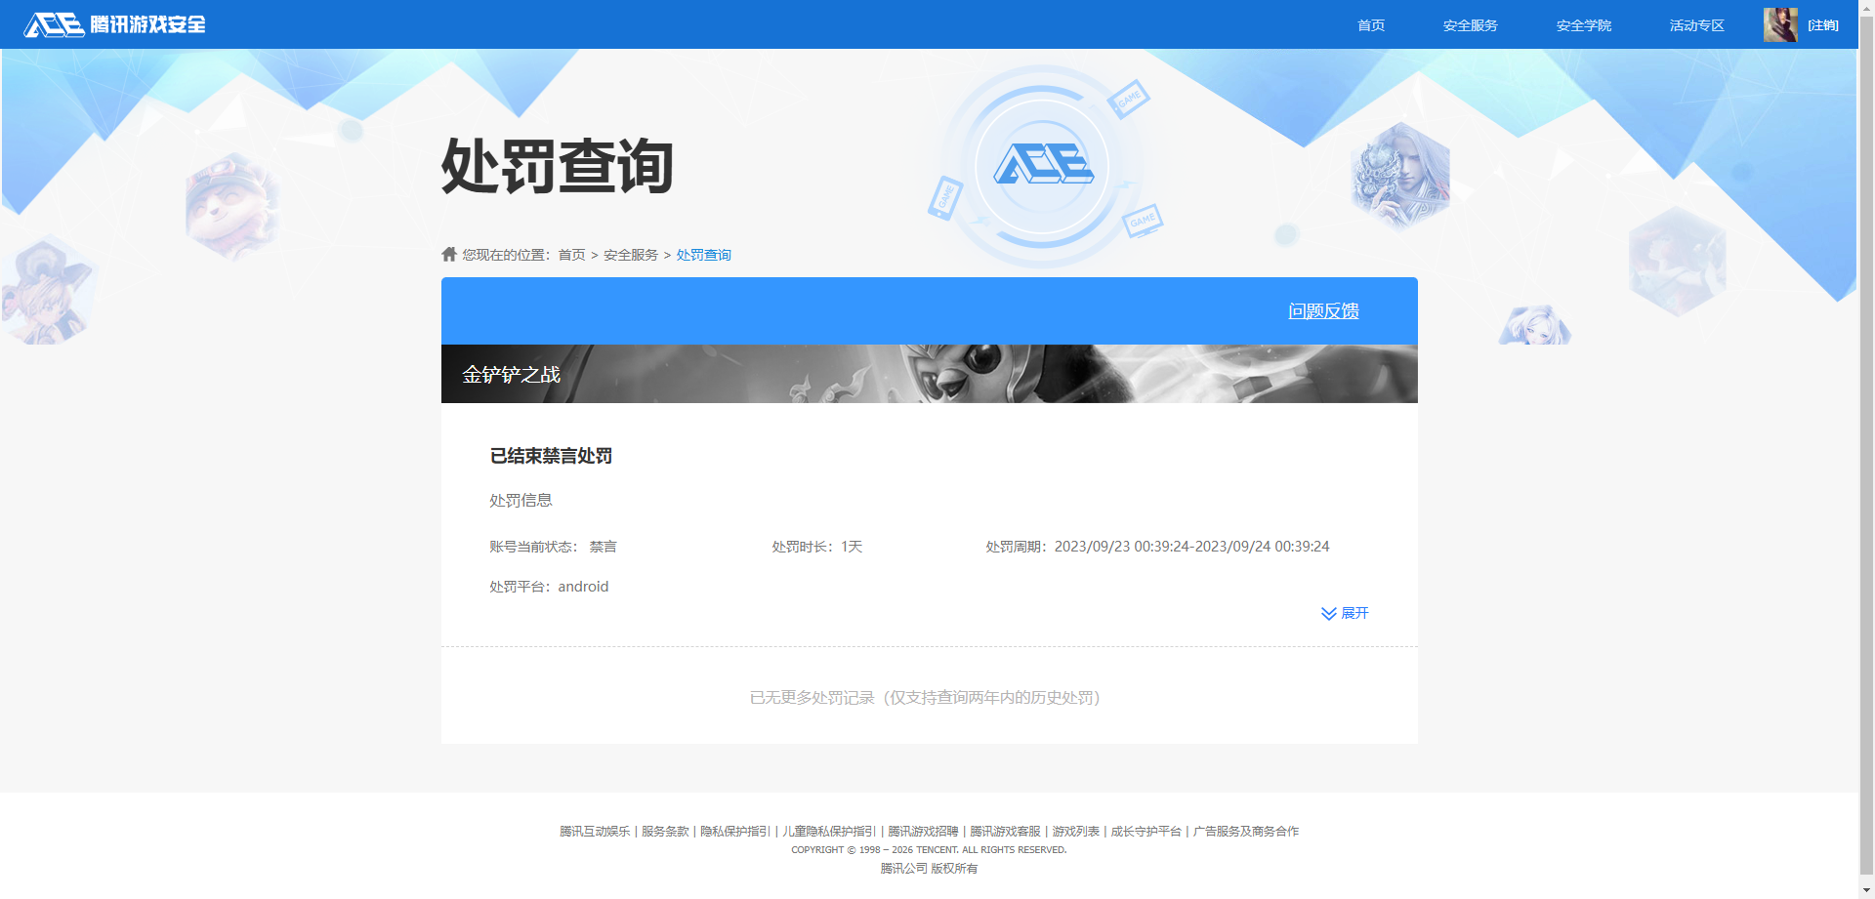Open 服务条款 in the footer
The height and width of the screenshot is (899, 1875).
click(x=664, y=831)
